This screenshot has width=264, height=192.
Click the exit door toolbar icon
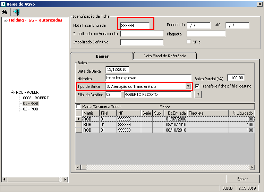tap(16, 12)
